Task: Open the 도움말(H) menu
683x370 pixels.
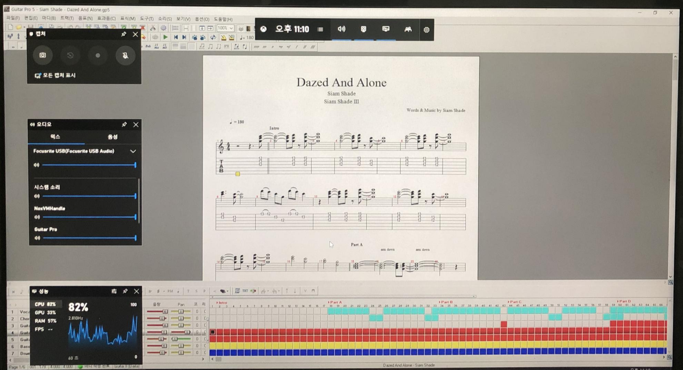Action: click(223, 19)
